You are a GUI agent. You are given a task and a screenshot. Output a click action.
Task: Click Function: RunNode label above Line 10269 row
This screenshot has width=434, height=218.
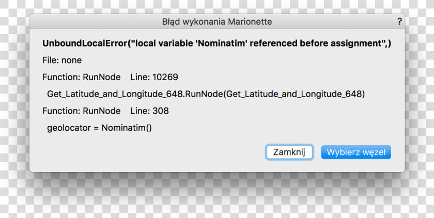tap(82, 77)
